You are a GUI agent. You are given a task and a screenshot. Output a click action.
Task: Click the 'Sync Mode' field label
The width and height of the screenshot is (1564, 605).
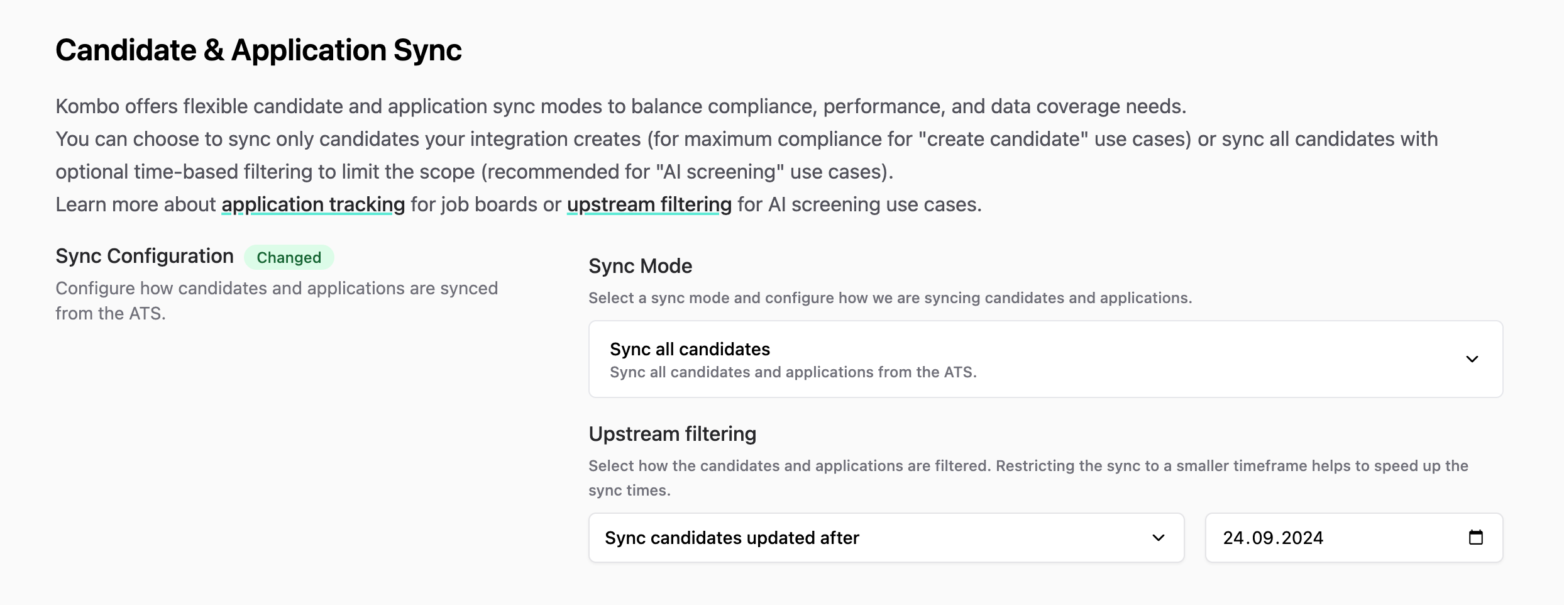point(640,266)
